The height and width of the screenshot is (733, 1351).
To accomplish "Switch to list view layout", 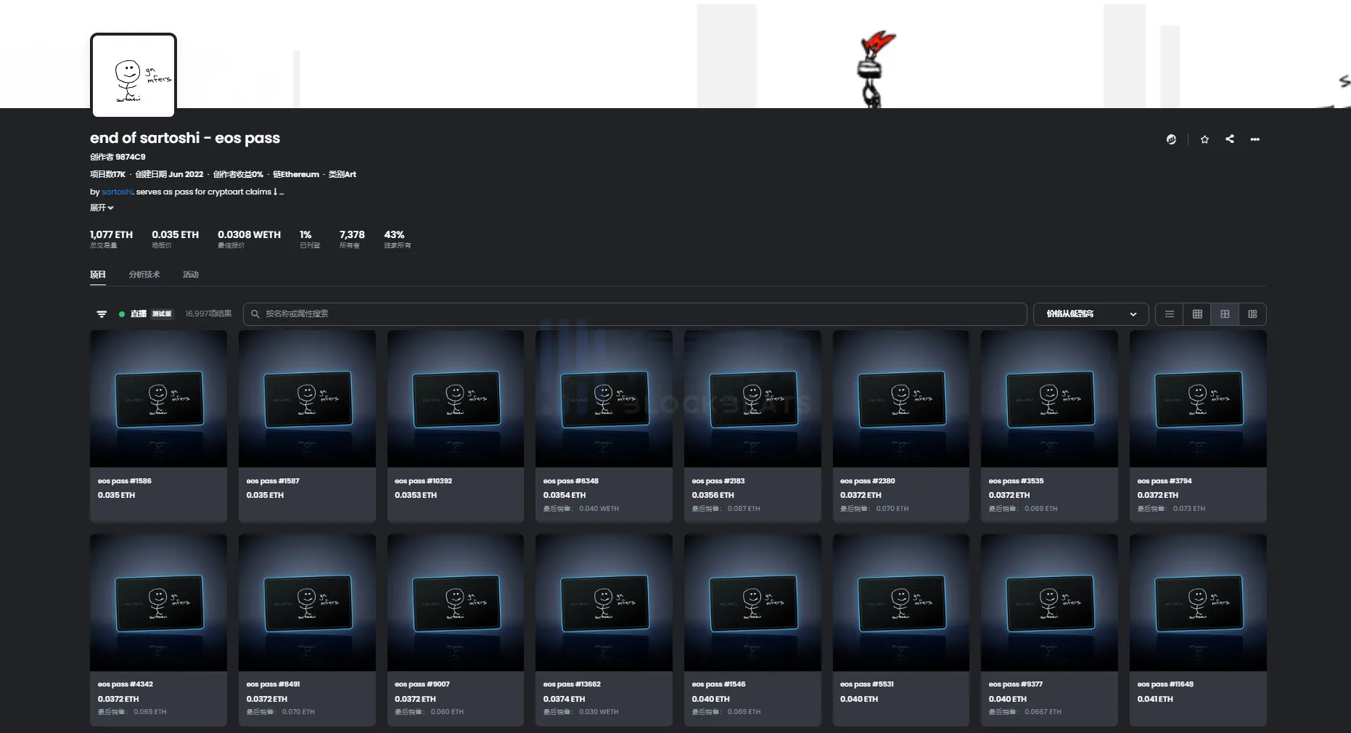I will 1170,314.
